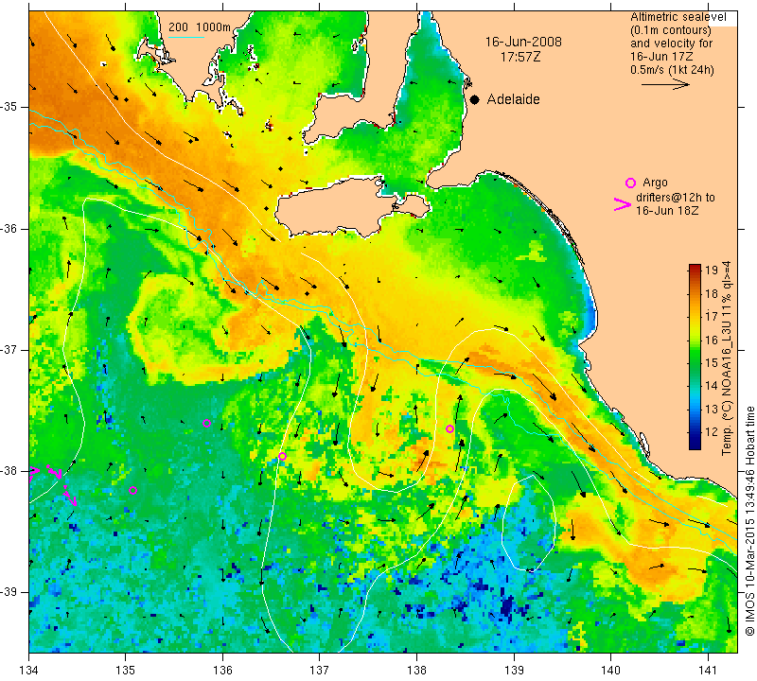Click the Argo float marker near 135.8E, 37.6S
This screenshot has width=757, height=681.
pyautogui.click(x=206, y=424)
